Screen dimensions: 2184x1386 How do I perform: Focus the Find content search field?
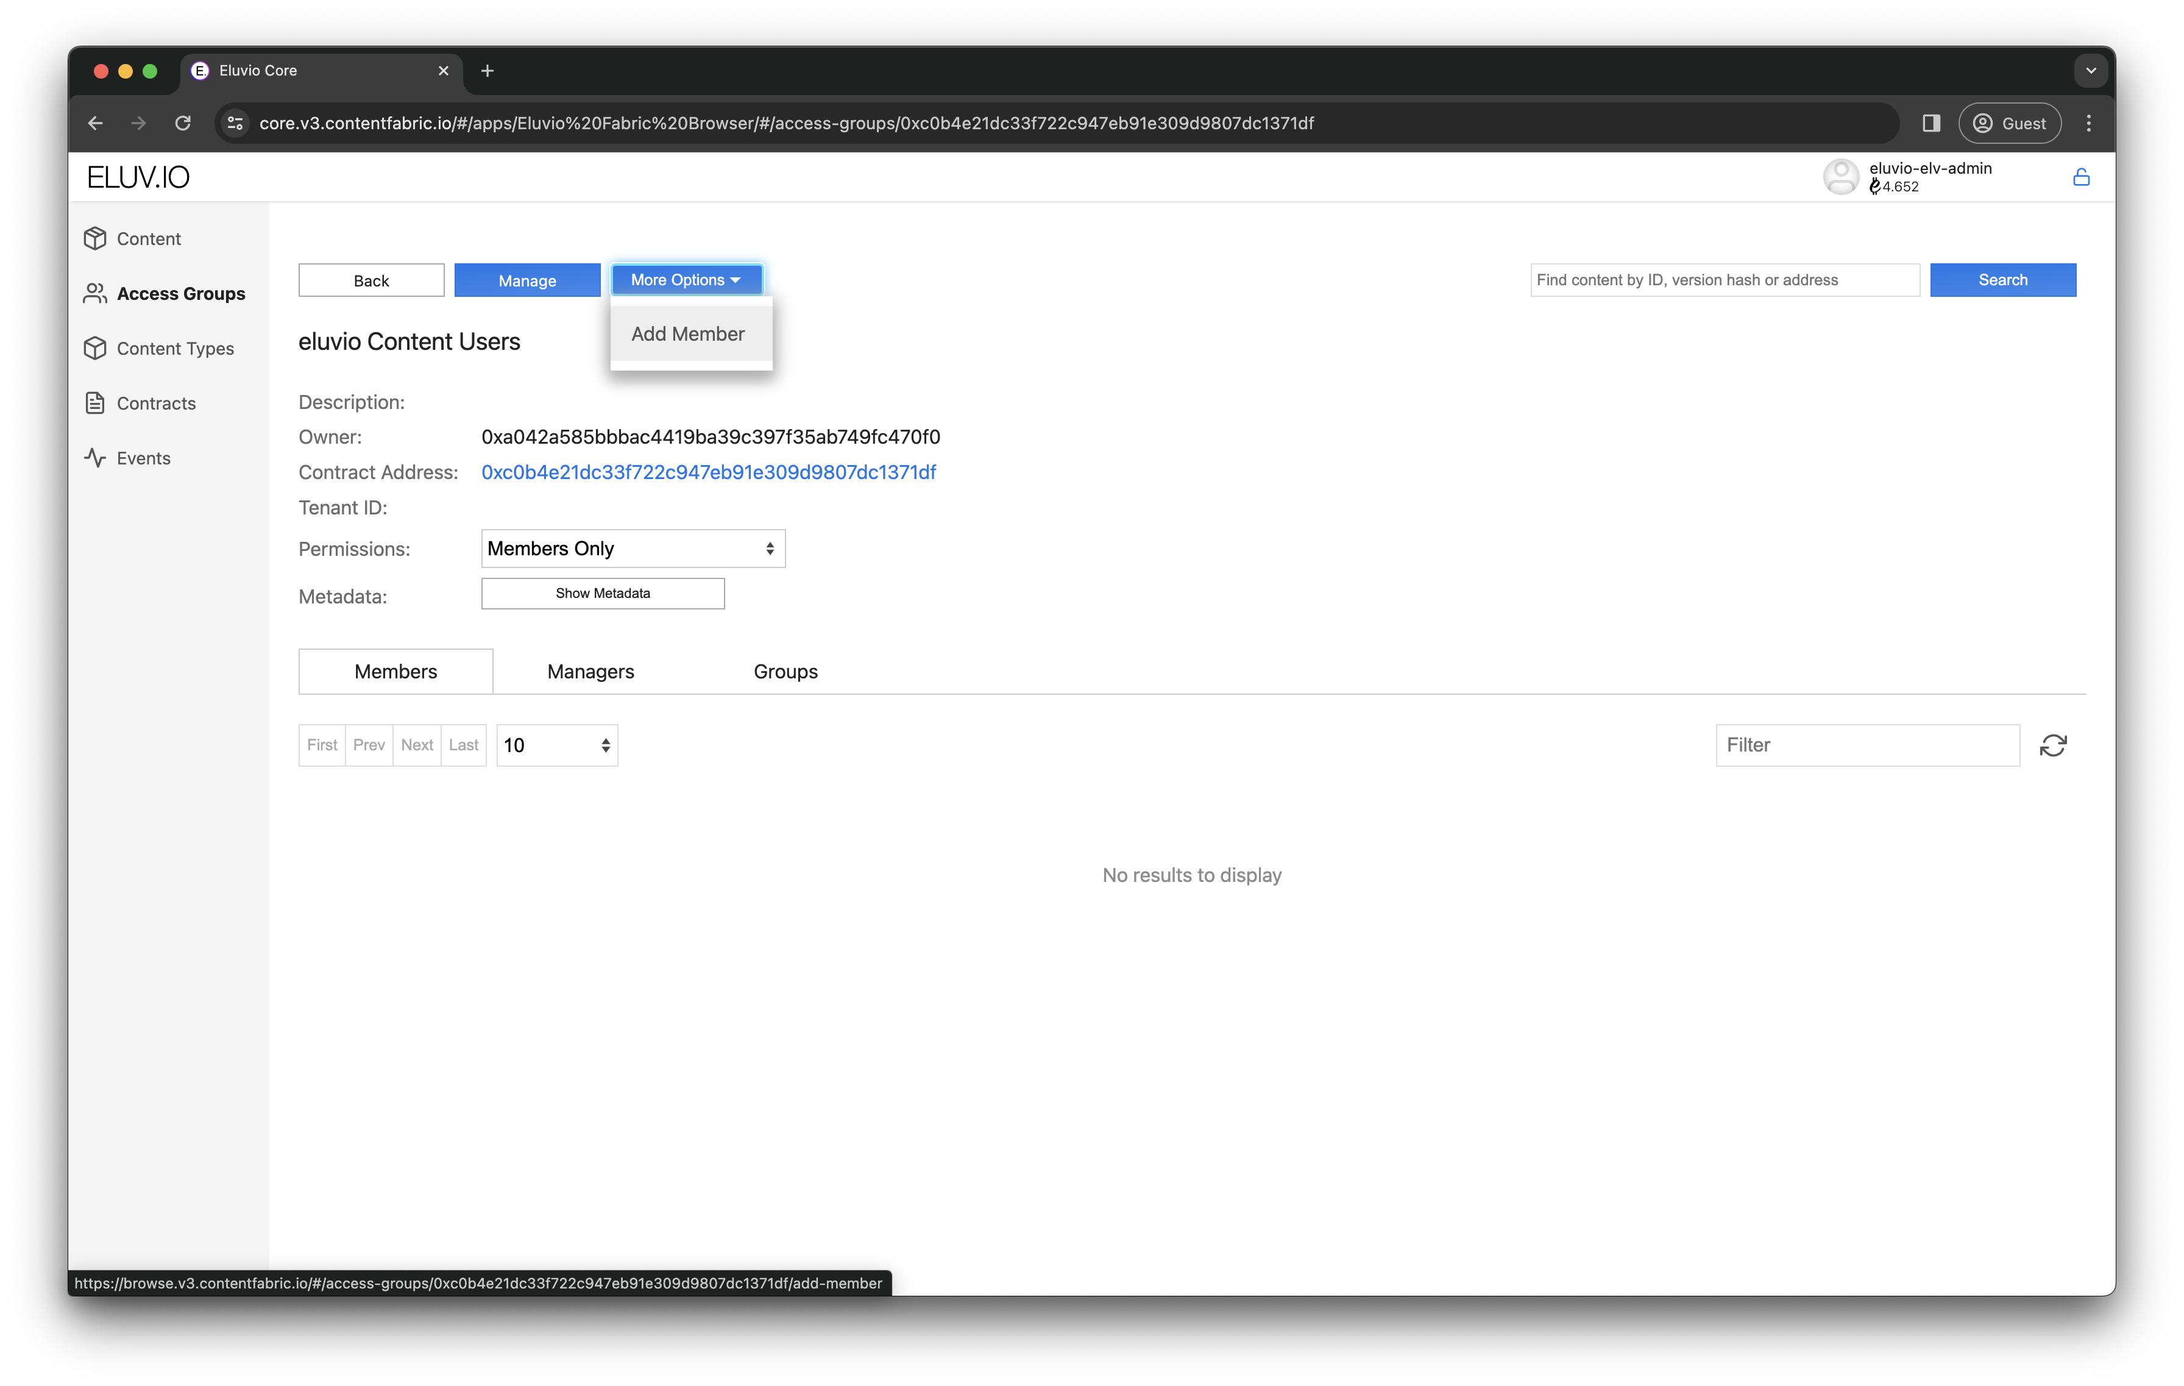(1725, 279)
